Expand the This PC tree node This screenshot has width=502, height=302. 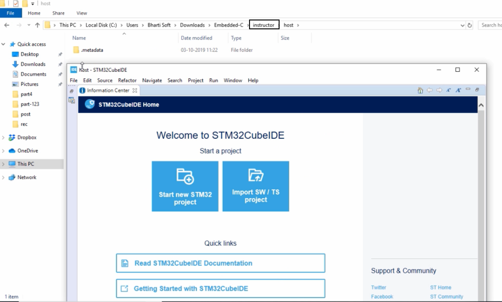click(3, 164)
